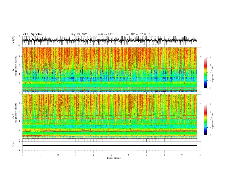The width and height of the screenshot is (225, 174).
Task: Click time axis tick label "3"
Action: click(76, 155)
